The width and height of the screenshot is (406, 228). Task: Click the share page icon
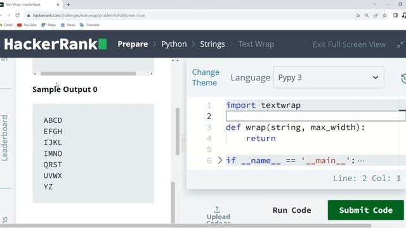(376, 15)
